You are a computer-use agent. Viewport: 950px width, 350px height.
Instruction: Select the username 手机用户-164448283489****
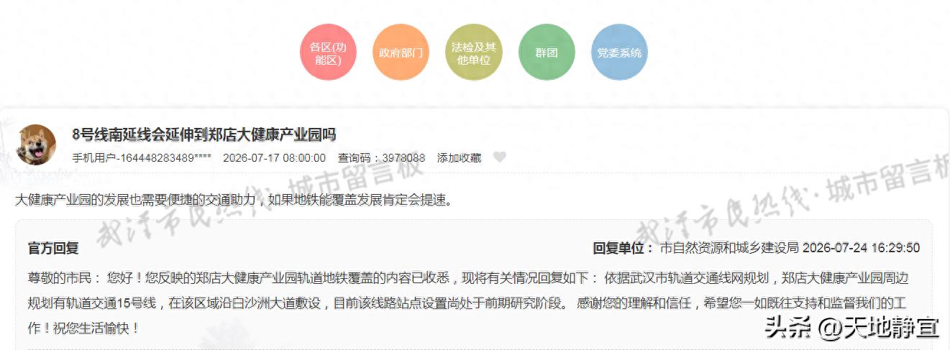[142, 157]
